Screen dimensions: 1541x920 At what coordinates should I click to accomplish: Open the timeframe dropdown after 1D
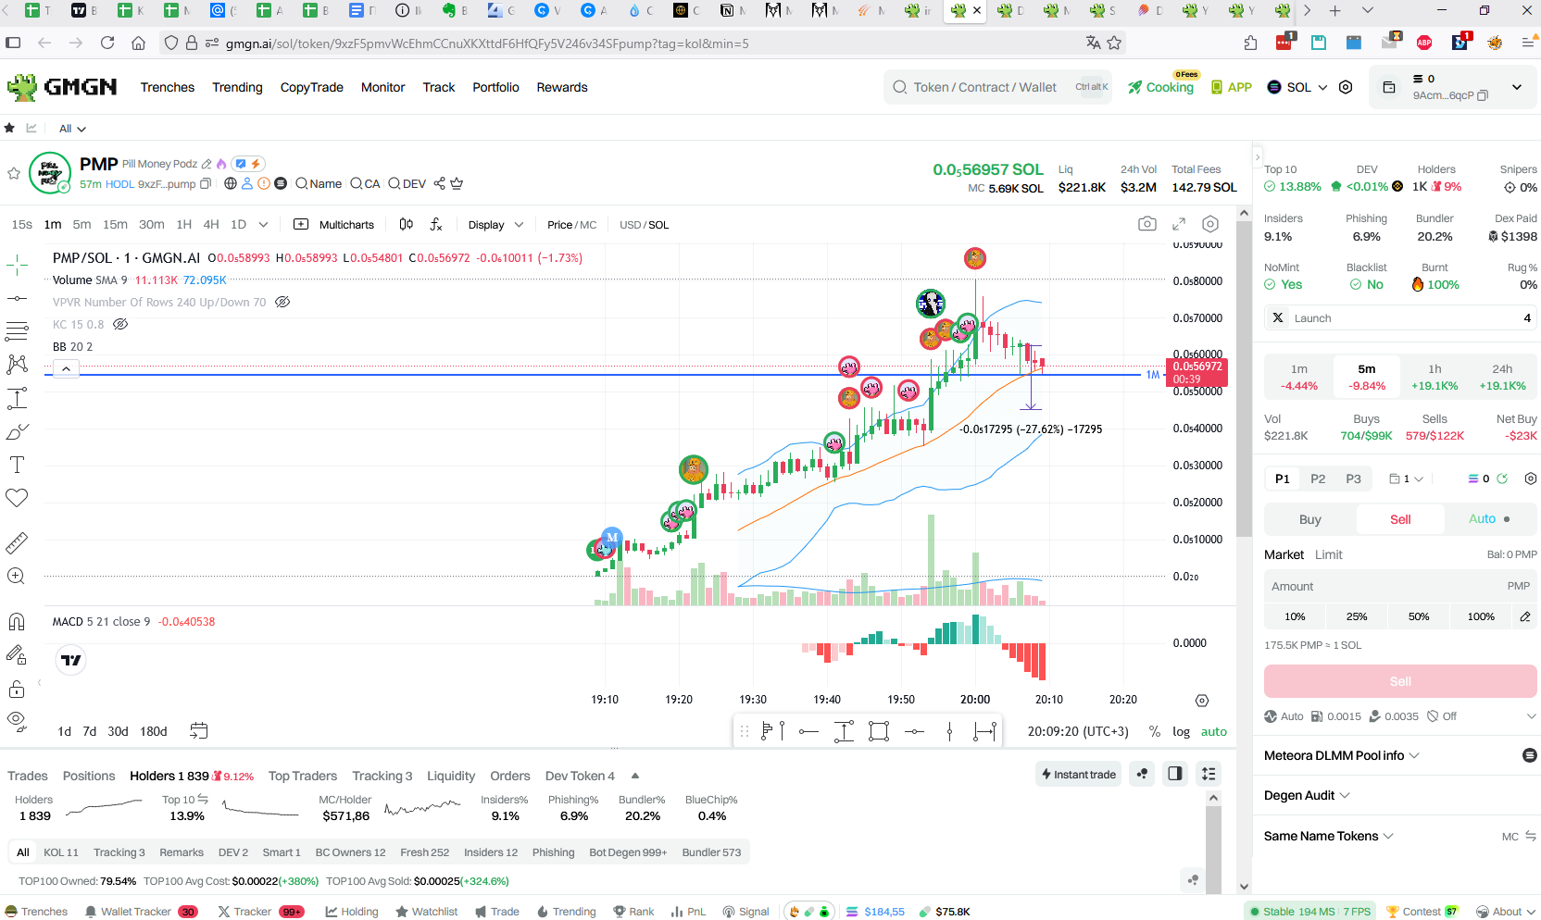[x=264, y=224]
